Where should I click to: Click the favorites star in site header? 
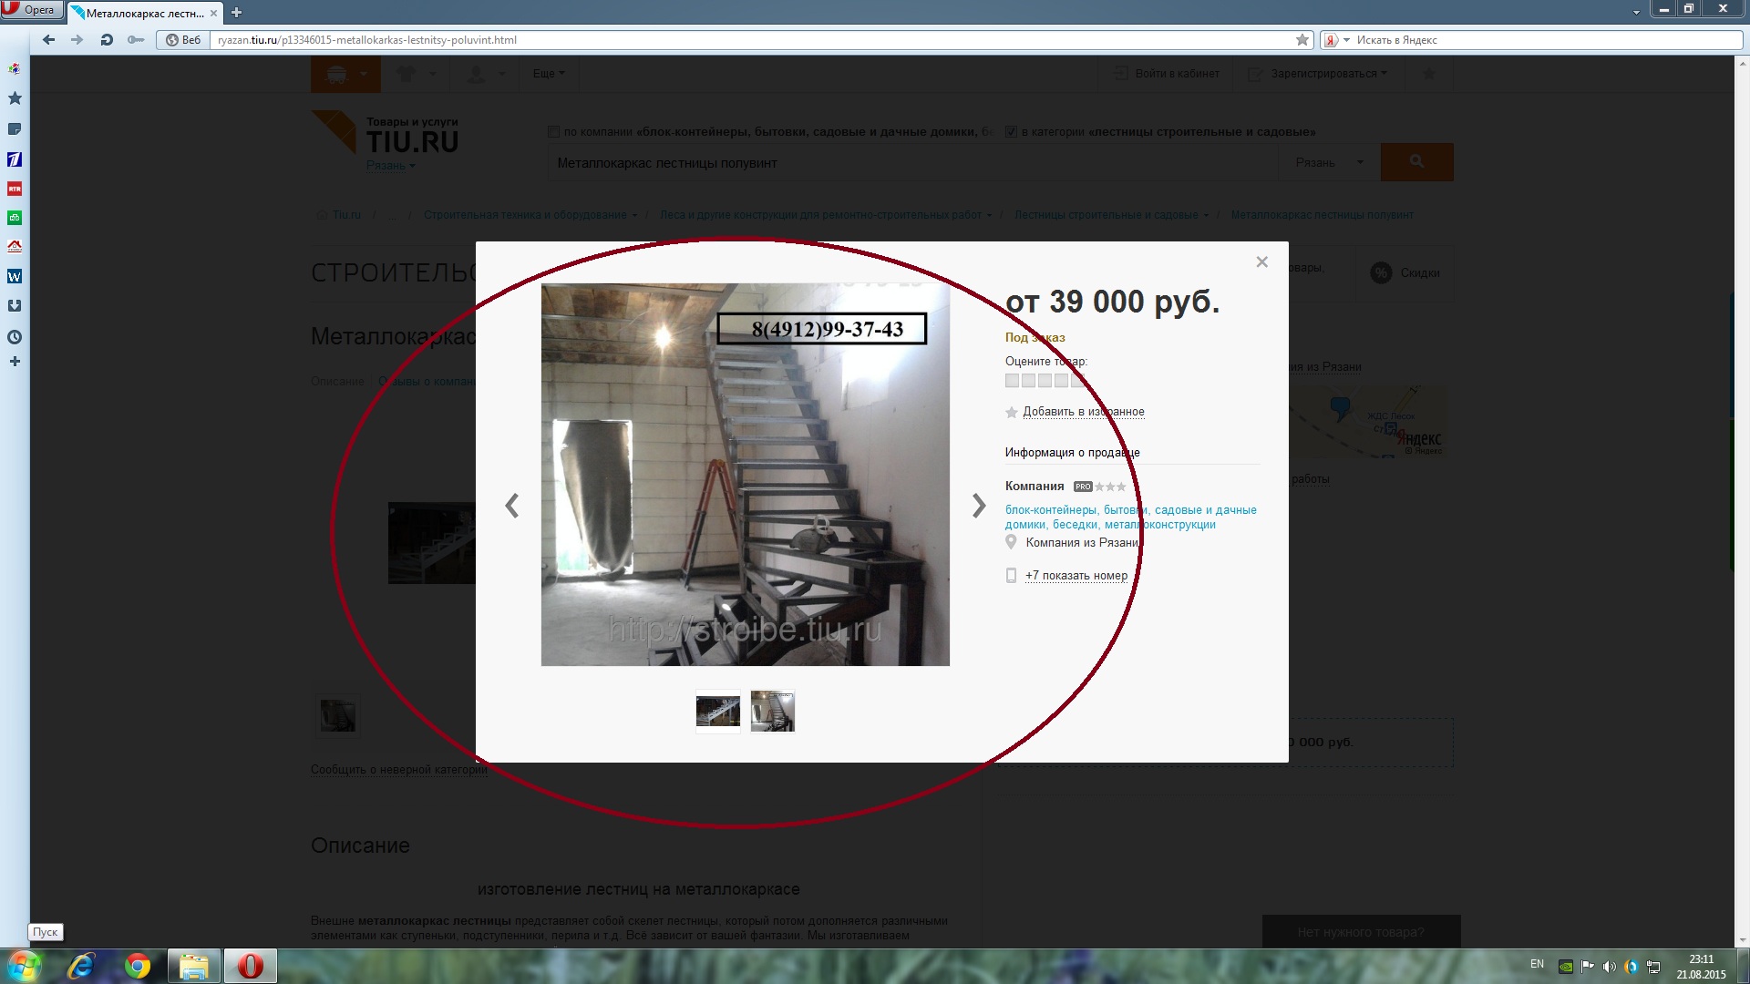point(1429,74)
